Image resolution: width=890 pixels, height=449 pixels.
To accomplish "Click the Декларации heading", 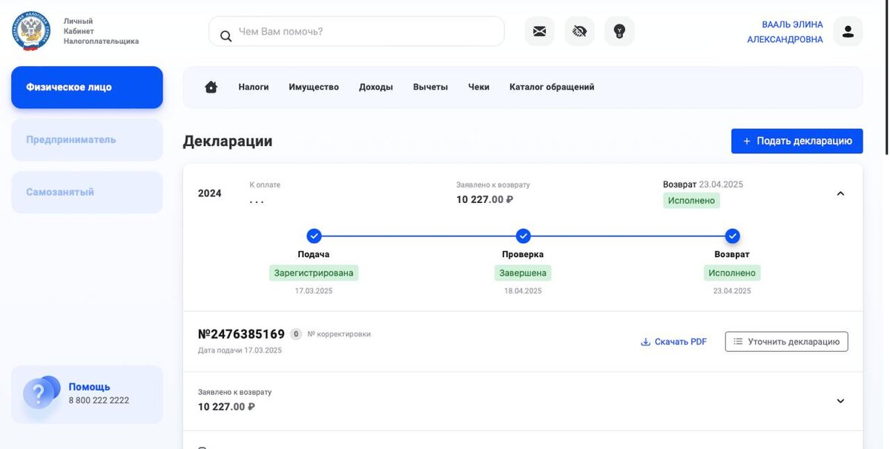I will pos(228,141).
